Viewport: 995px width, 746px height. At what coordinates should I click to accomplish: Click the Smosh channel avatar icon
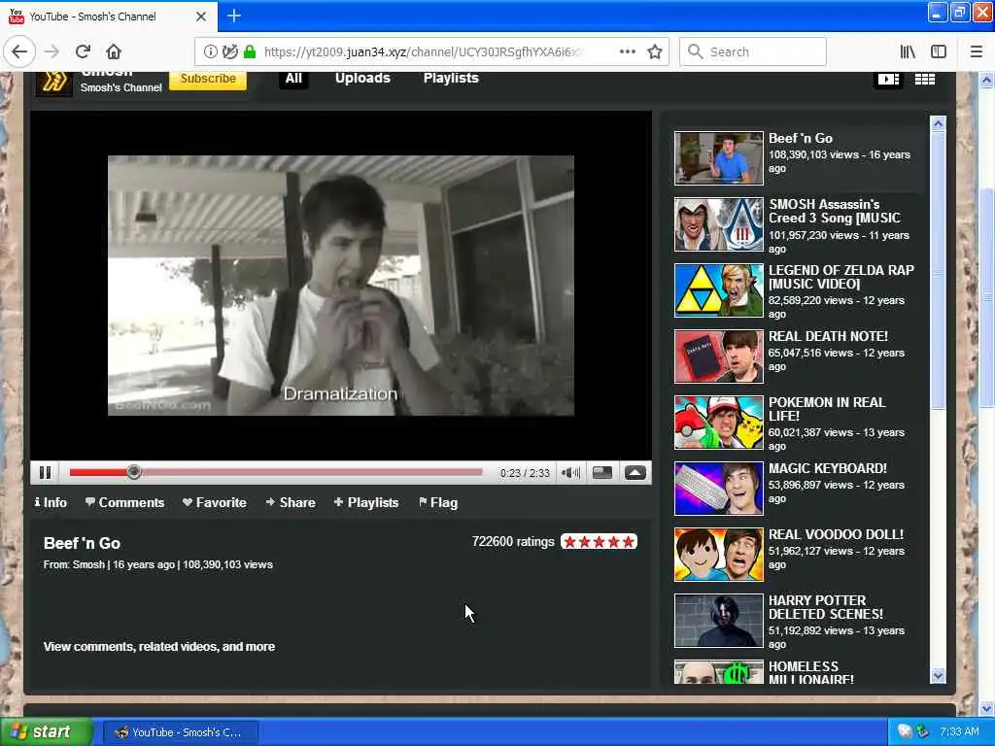tap(54, 84)
